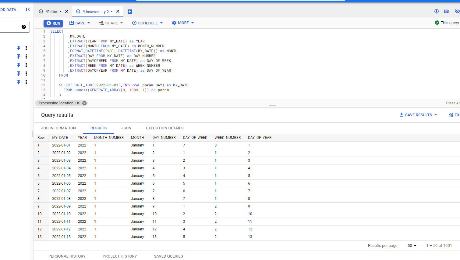Click cell 2022-01-13 in results
This screenshot has height=260, width=460.
tap(61, 237)
